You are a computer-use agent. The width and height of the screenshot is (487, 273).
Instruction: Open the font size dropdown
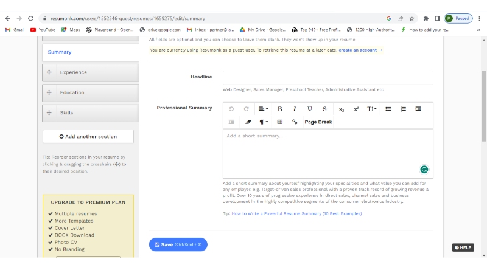371,109
